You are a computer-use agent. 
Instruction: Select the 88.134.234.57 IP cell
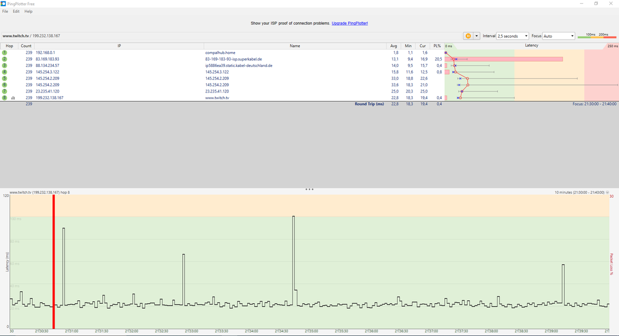click(x=47, y=66)
